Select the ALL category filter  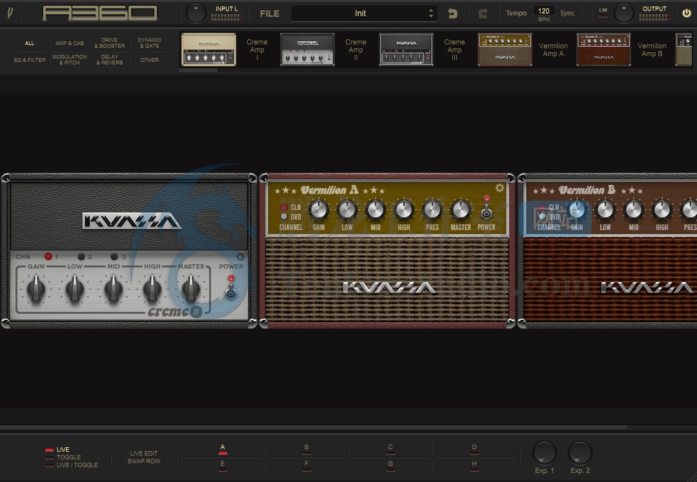click(x=29, y=43)
